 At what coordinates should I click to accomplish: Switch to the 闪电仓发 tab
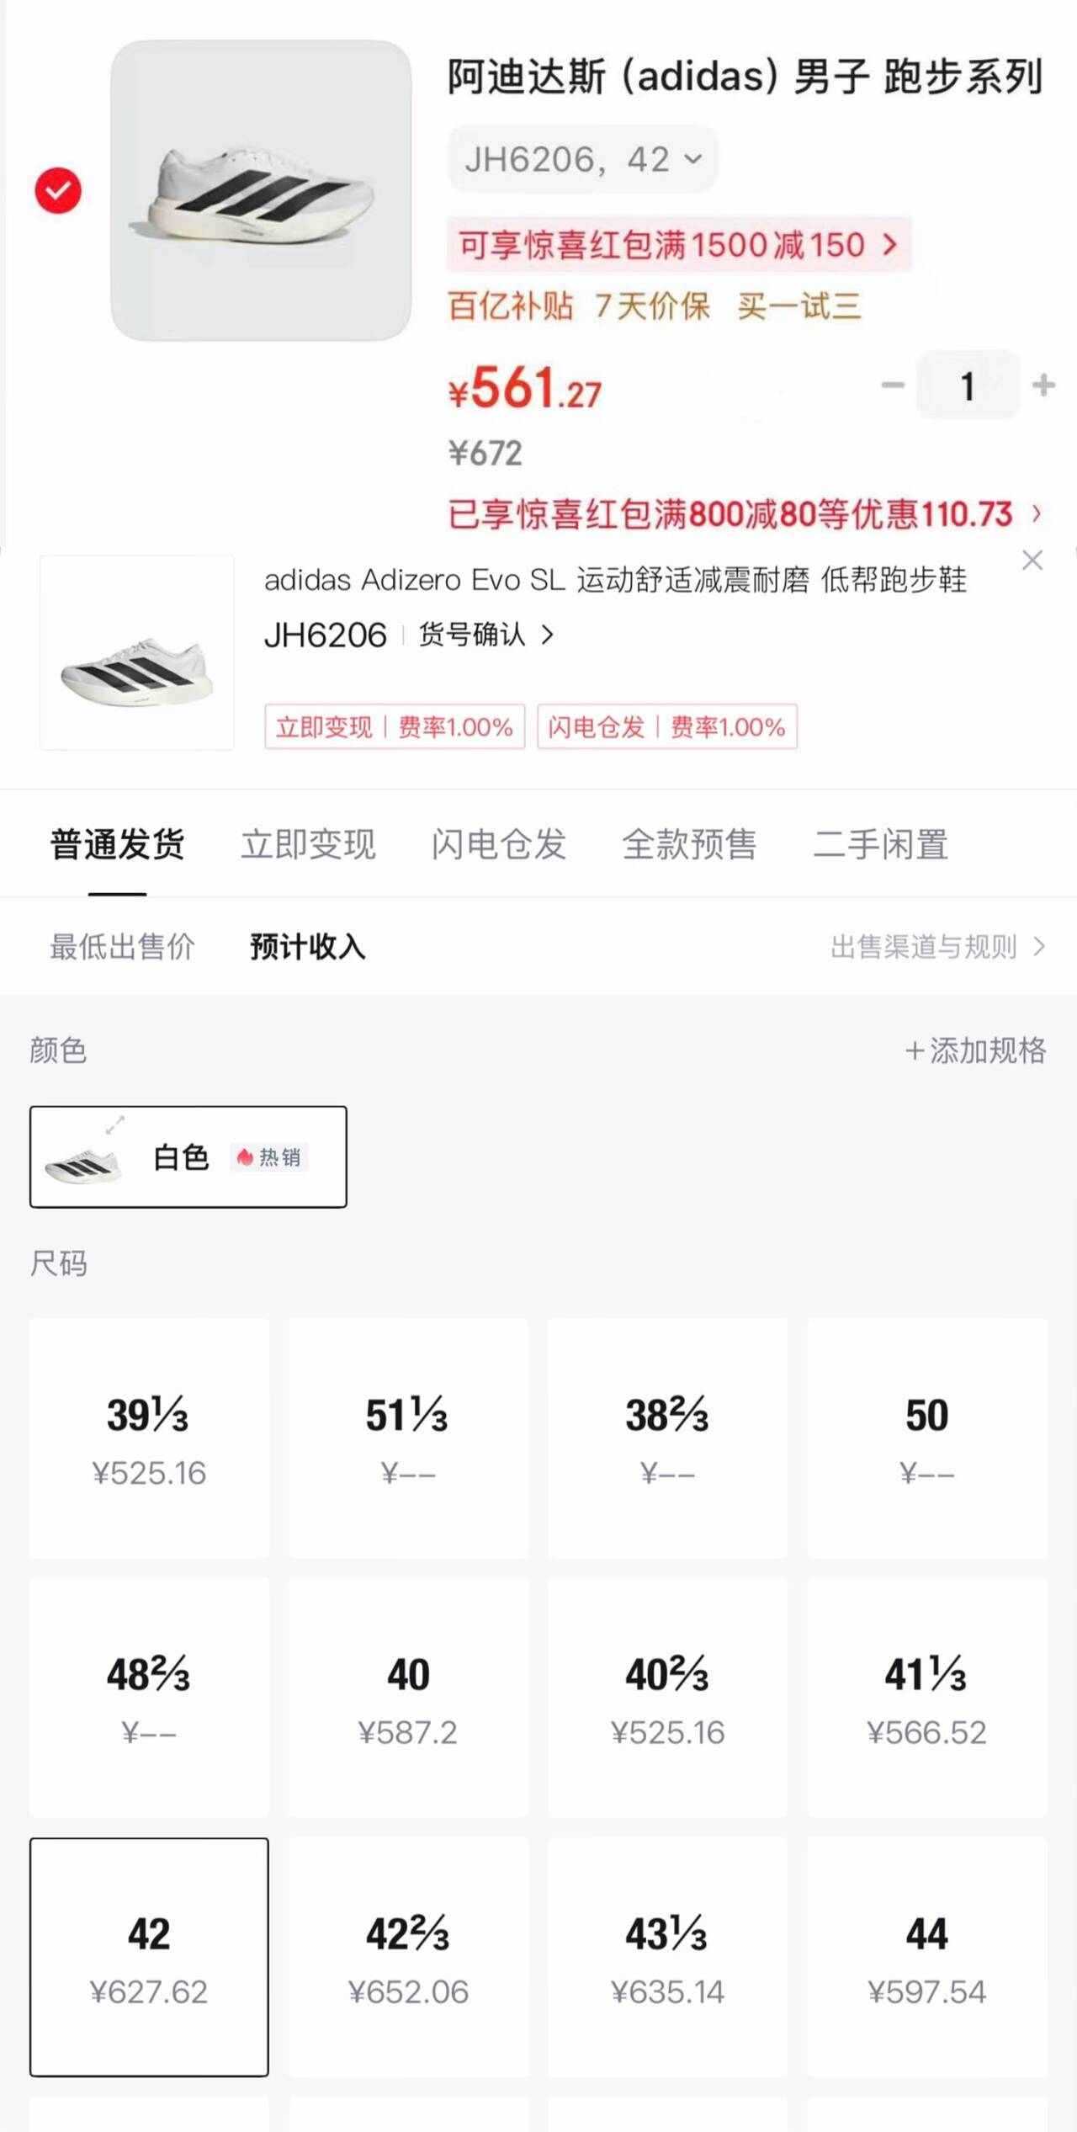click(498, 844)
